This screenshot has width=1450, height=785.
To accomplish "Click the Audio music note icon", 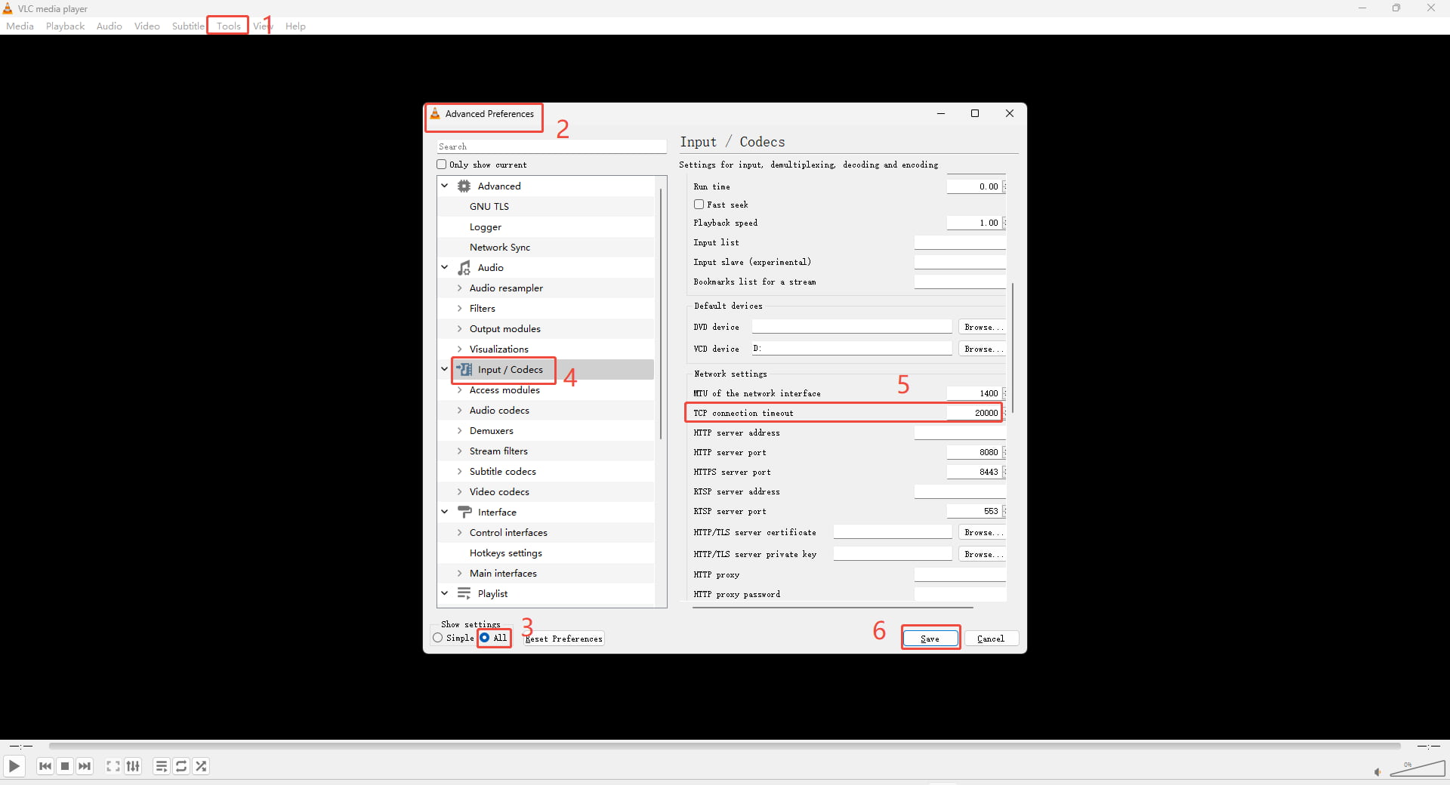I will 464,267.
